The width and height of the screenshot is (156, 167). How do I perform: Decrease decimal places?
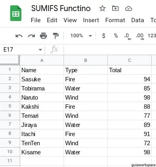tap(128, 36)
